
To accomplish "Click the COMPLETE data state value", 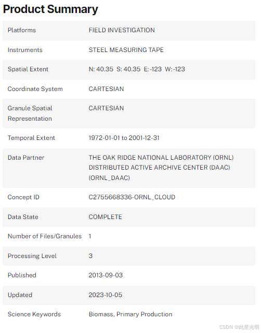I will click(105, 217).
